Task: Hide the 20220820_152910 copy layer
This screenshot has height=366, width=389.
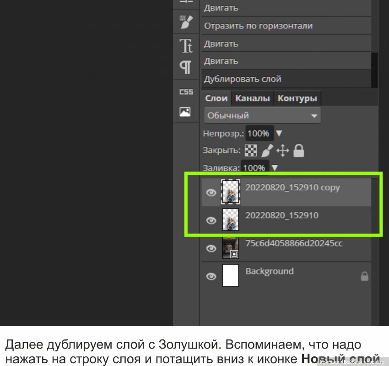Action: click(211, 193)
